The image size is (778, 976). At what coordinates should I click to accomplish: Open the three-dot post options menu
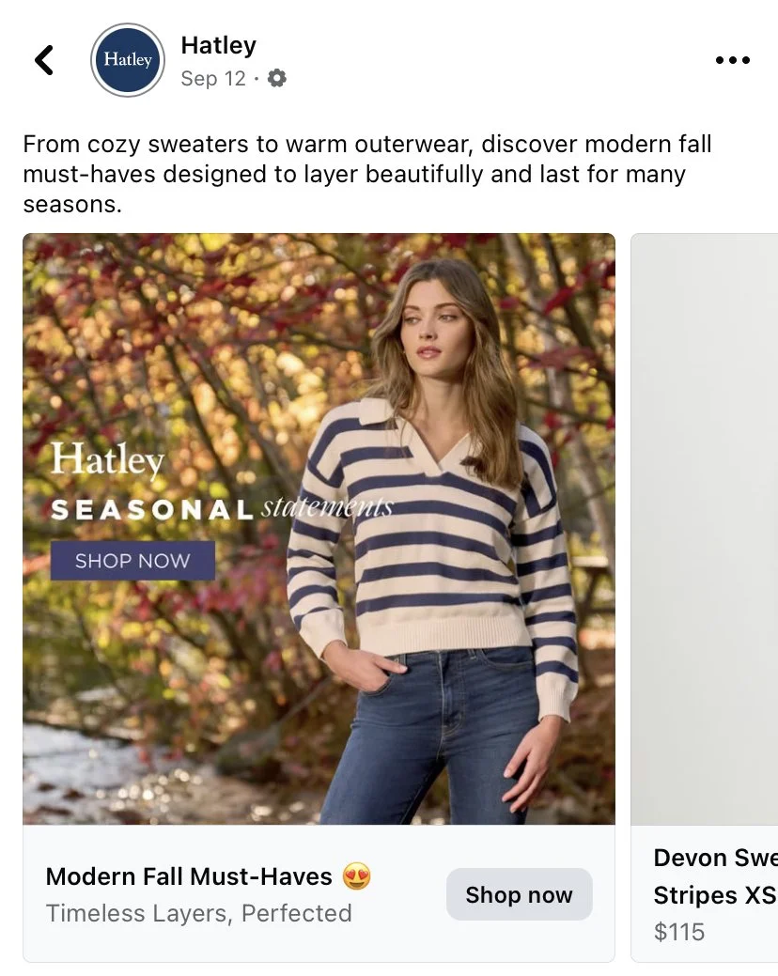[x=733, y=60]
